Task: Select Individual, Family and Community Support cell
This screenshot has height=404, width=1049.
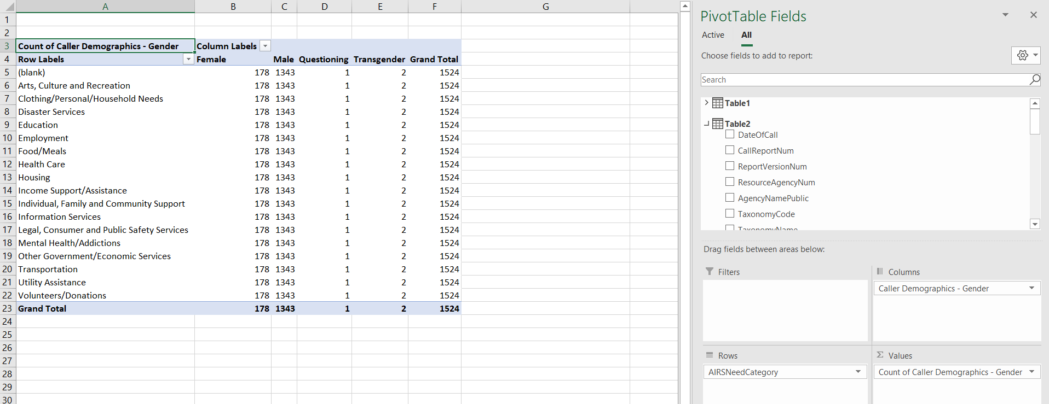Action: pyautogui.click(x=105, y=203)
